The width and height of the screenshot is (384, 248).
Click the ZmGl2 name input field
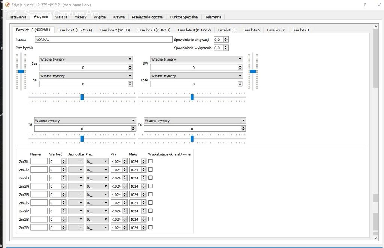39,170
